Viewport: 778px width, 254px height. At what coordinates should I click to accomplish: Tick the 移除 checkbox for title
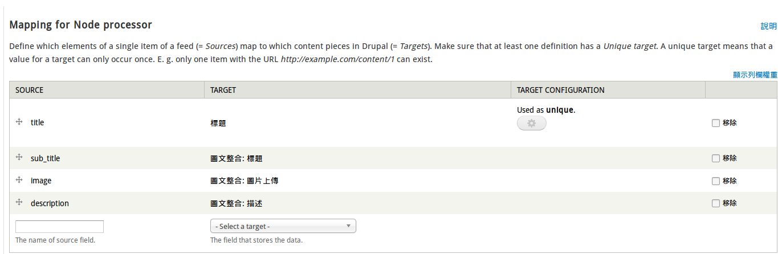click(716, 122)
